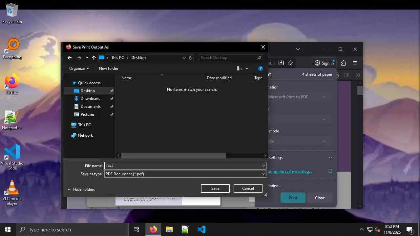Close the Firefox print panel
420x236 pixels.
coord(320,198)
